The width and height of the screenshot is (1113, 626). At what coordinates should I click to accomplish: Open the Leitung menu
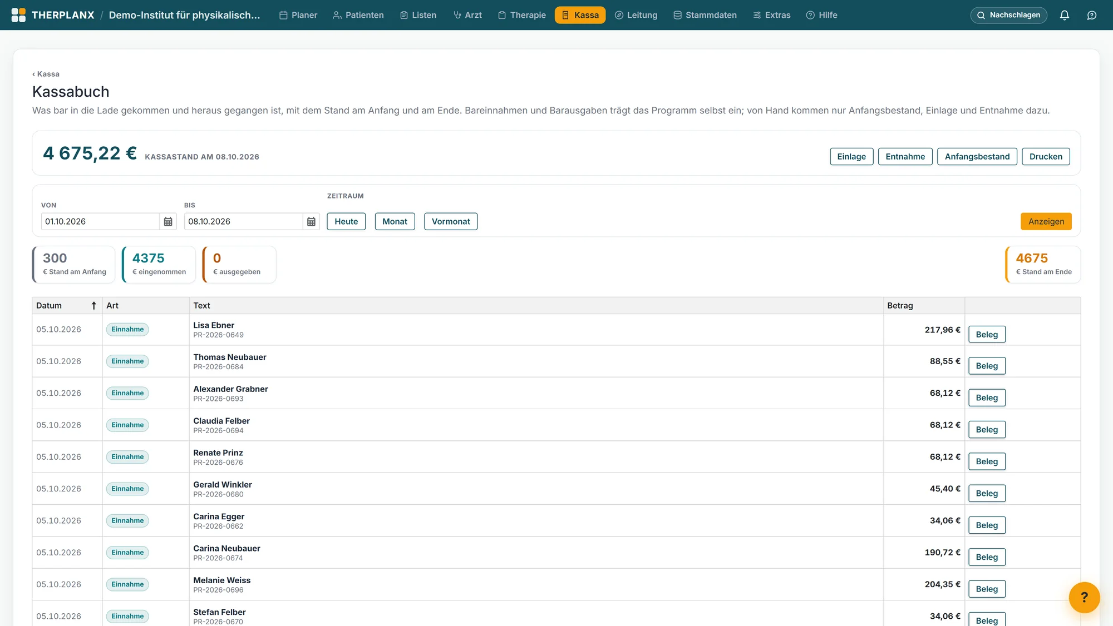(636, 15)
